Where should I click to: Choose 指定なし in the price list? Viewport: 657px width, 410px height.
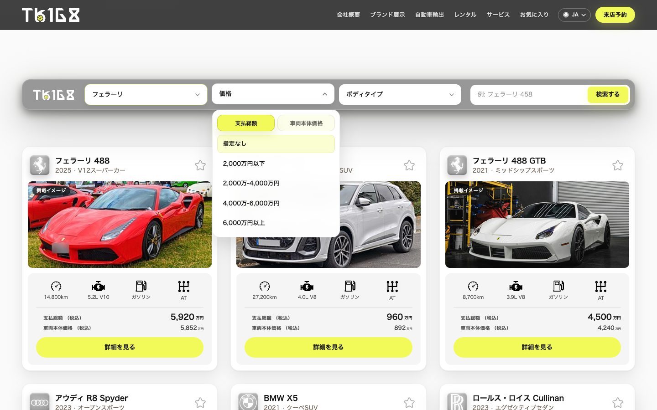tap(276, 144)
